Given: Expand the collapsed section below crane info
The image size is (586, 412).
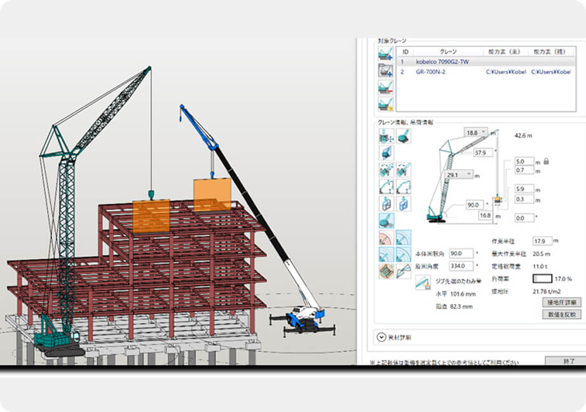Looking at the screenshot, I should pos(381,338).
